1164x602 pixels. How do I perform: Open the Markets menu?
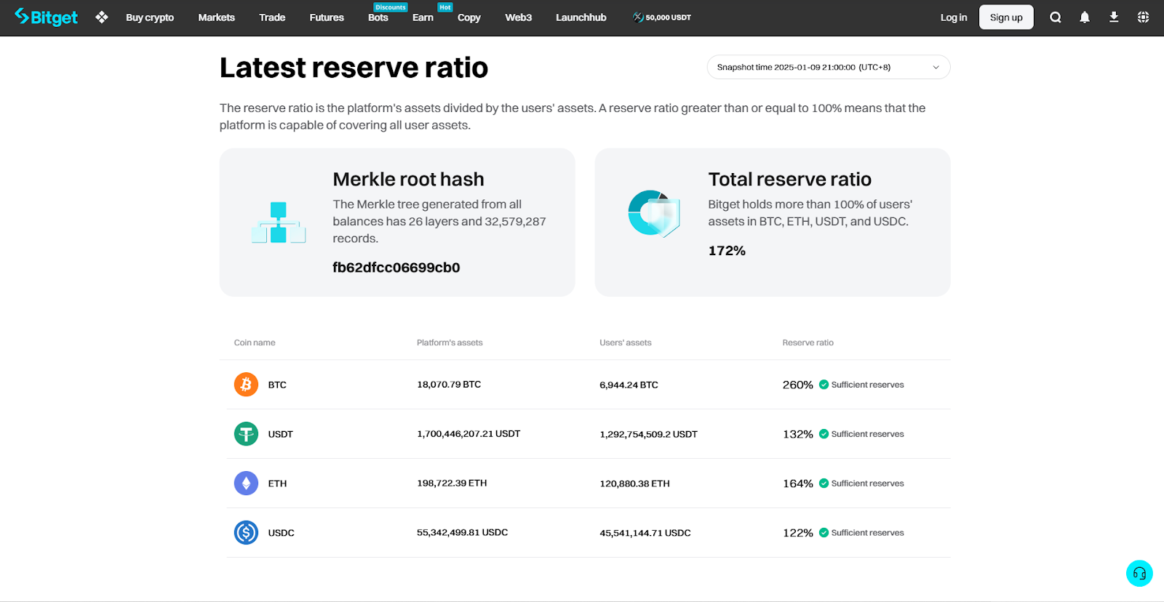pos(216,17)
